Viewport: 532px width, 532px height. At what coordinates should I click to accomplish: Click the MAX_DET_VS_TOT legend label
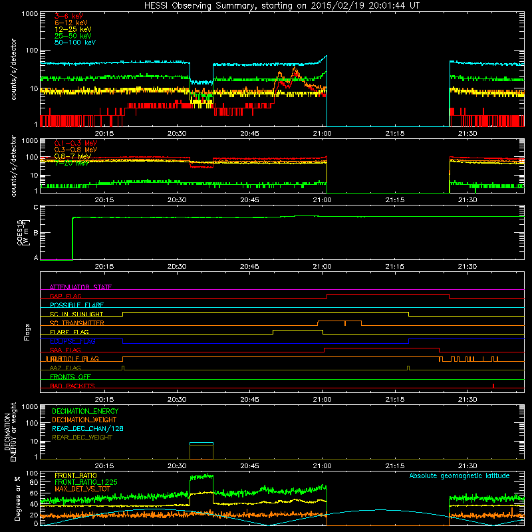82,489
